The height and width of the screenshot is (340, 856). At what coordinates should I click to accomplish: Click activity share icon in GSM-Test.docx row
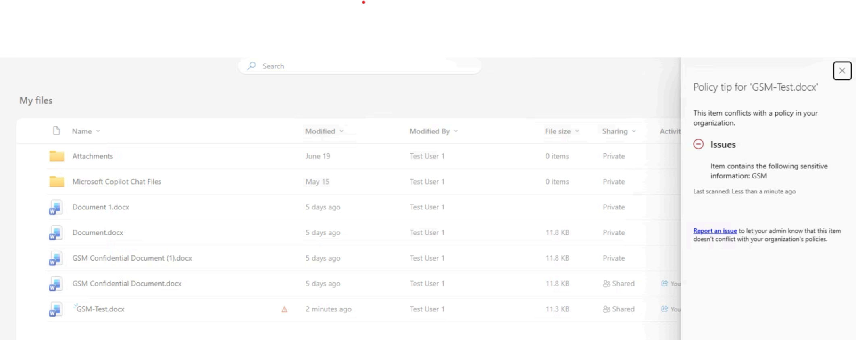click(x=664, y=309)
